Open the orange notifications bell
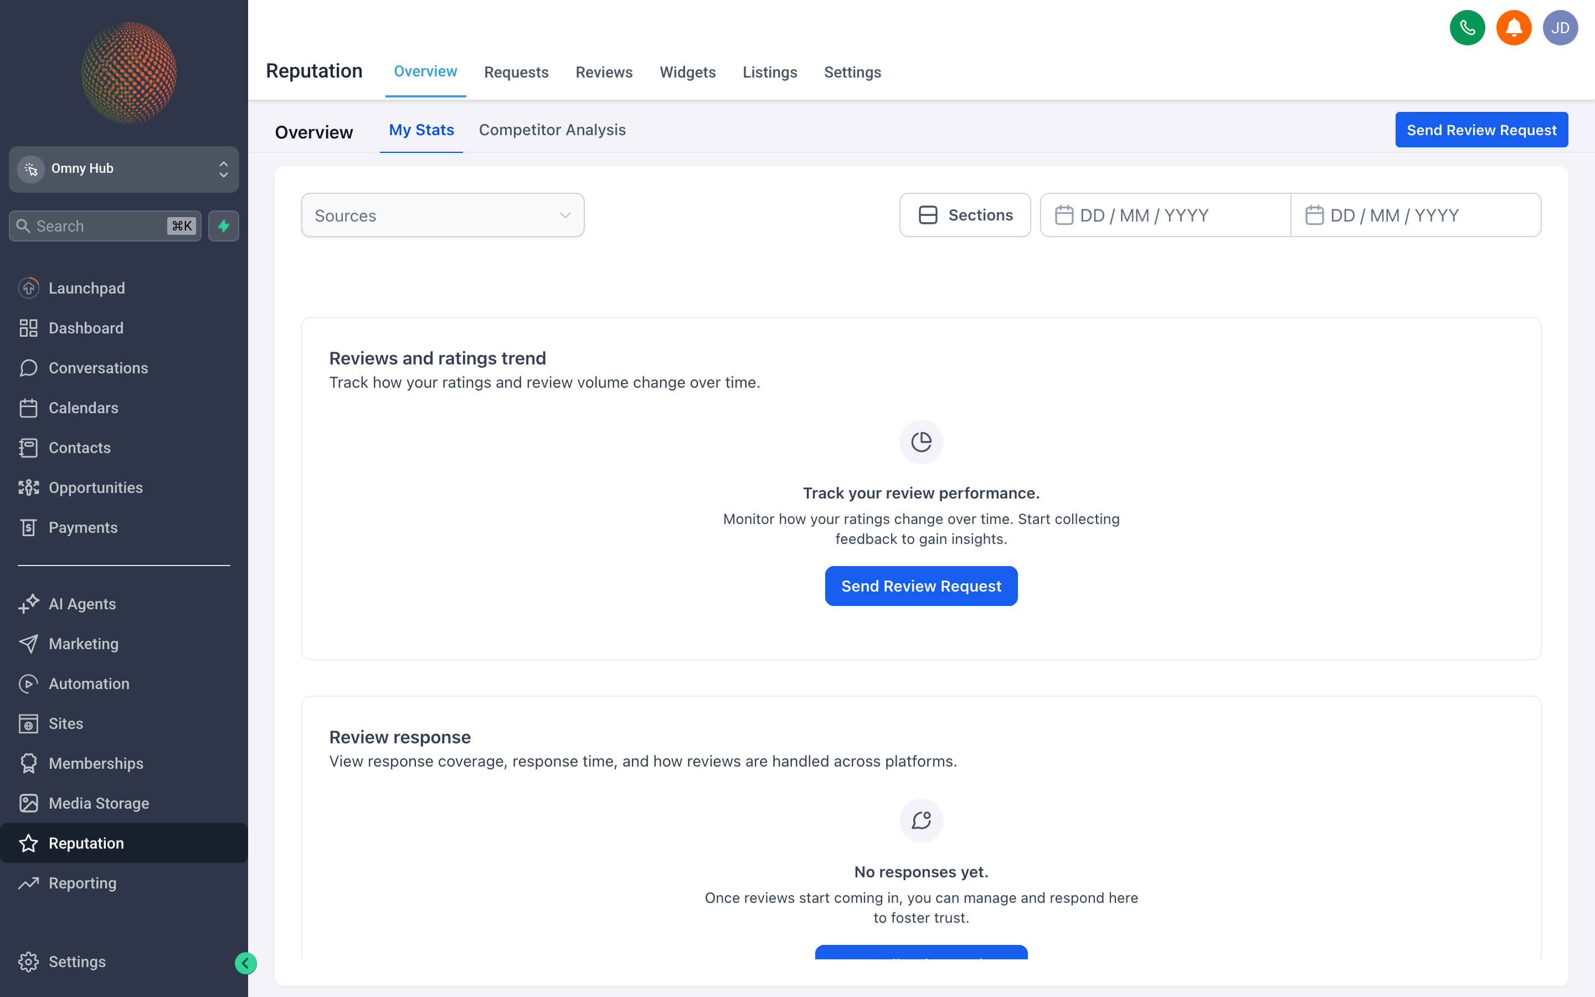1595x997 pixels. (1513, 28)
